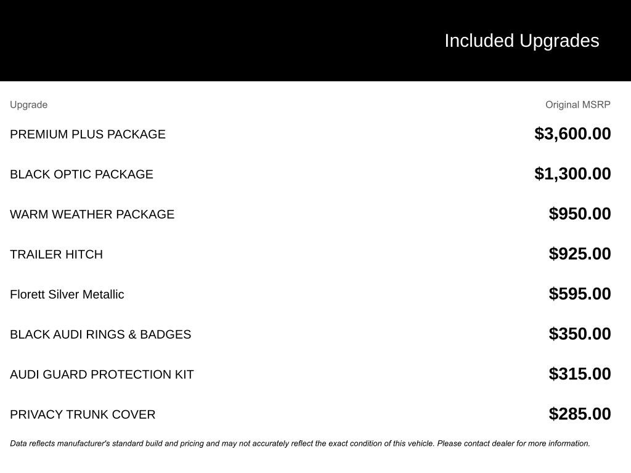Select the PREMIUM PLUS PACKAGE row label
This screenshot has width=631, height=473.
pos(88,134)
